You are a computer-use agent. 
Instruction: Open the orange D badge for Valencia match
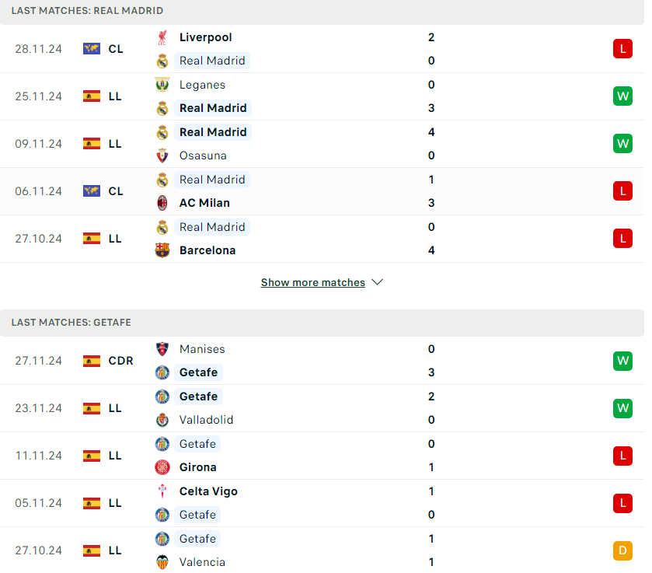pyautogui.click(x=622, y=550)
